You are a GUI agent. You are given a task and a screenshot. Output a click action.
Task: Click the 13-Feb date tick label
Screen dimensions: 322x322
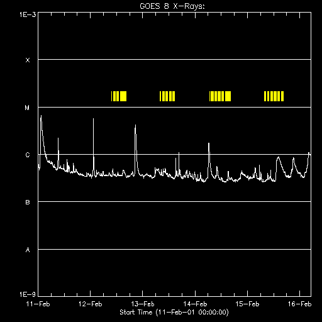pyautogui.click(x=143, y=304)
